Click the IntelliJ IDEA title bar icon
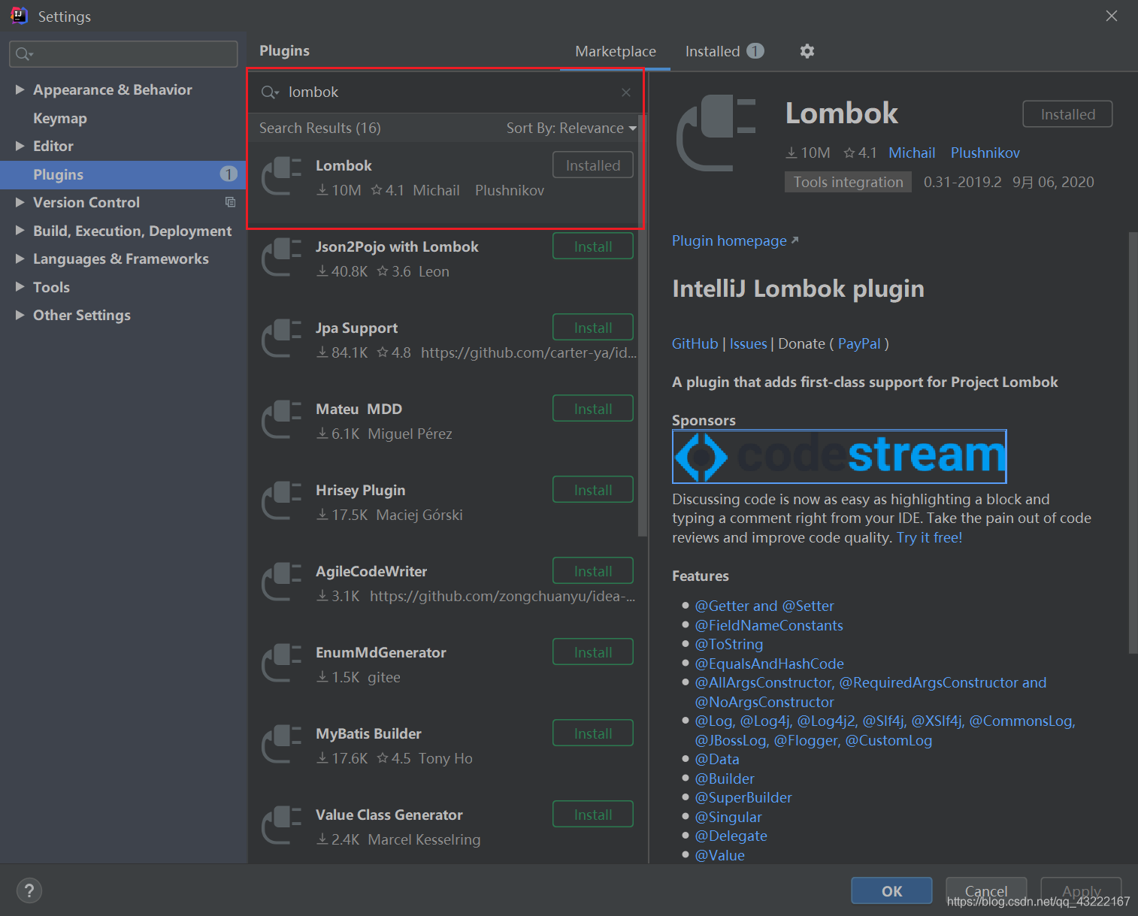The image size is (1138, 916). [19, 16]
